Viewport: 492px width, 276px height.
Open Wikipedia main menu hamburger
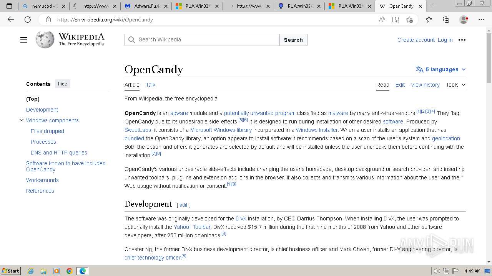[x=24, y=40]
